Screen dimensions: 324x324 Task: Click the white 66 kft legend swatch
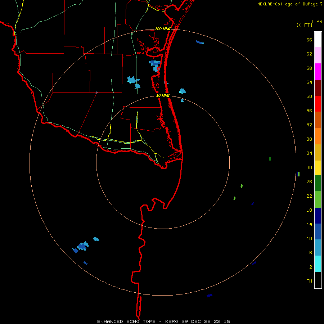point(318,40)
